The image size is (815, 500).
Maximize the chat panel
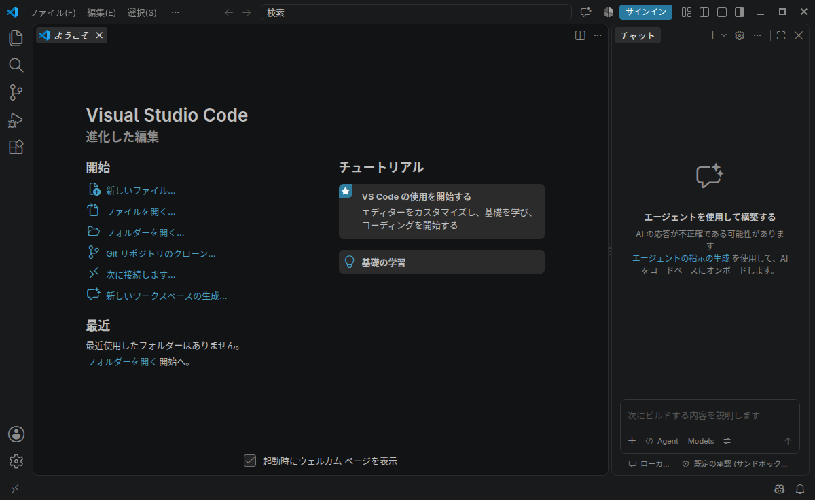pyautogui.click(x=781, y=35)
